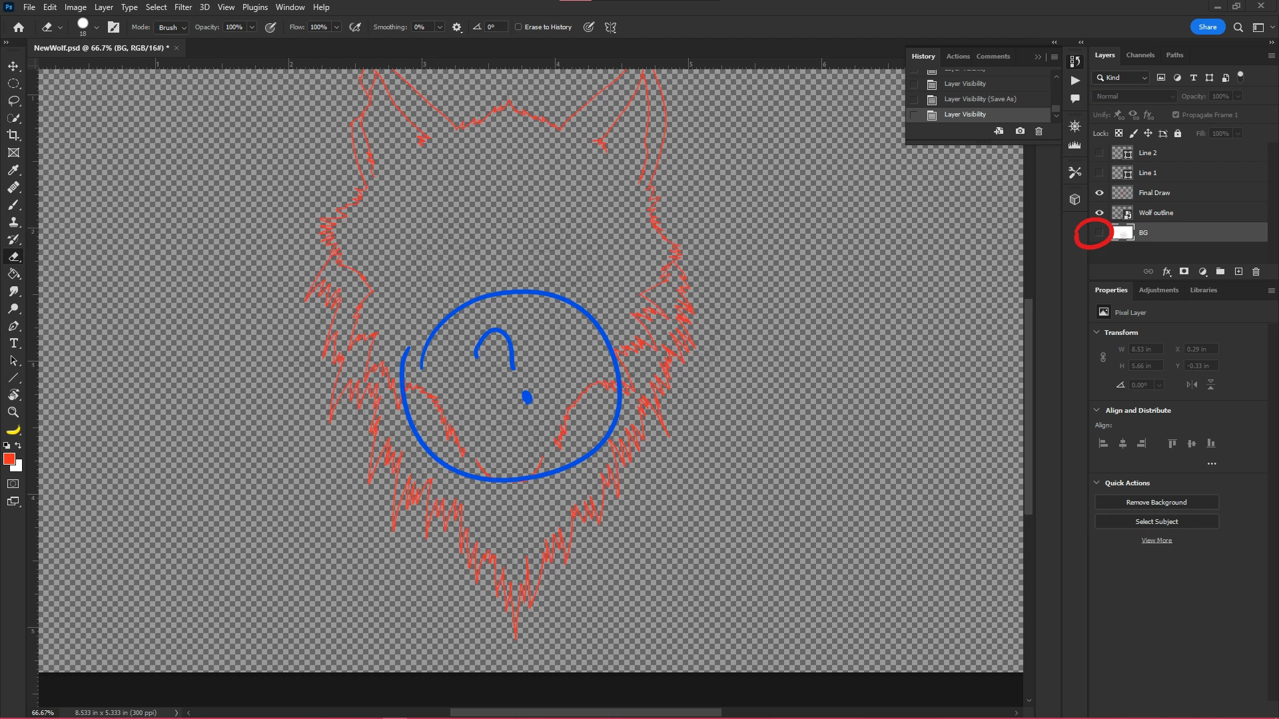
Task: Select the Horizontal Type tool
Action: [13, 344]
